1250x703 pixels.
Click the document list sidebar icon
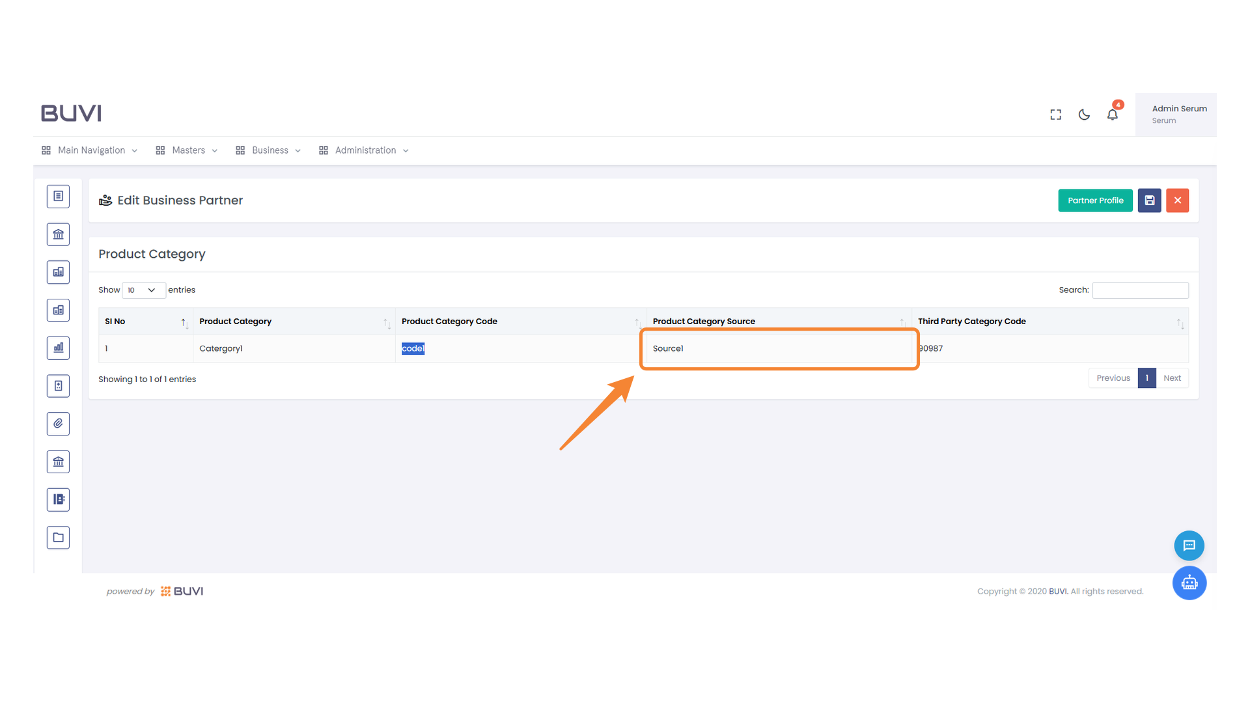58,196
